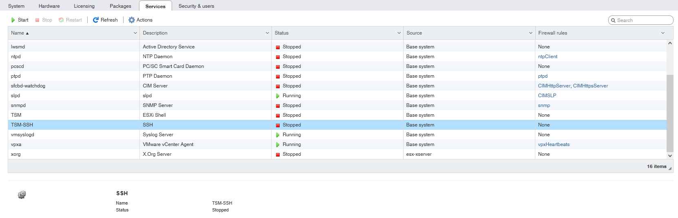Click the Refresh icon in toolbar

point(96,20)
